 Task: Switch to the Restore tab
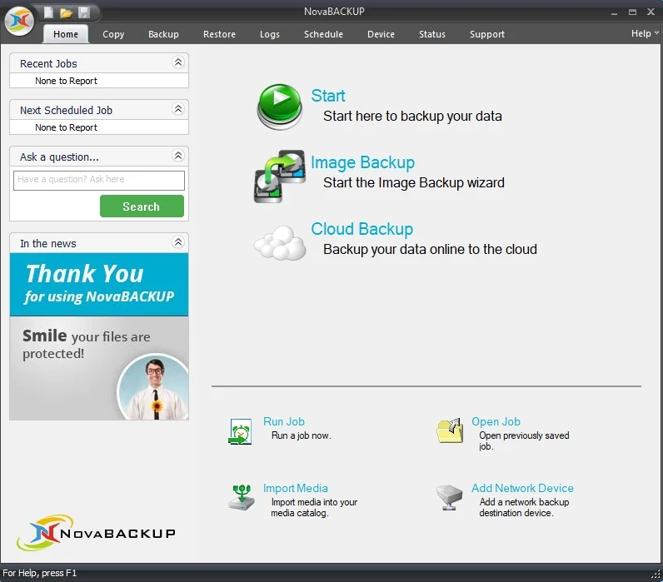[219, 34]
